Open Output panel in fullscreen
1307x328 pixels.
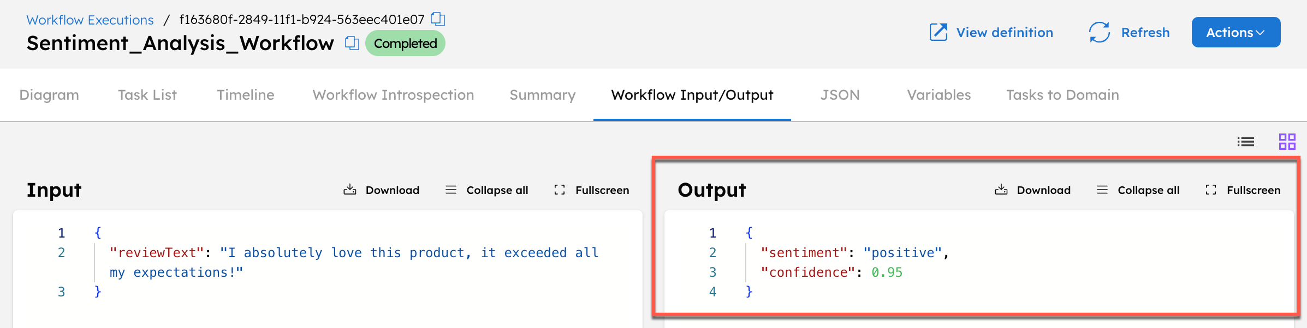(1243, 190)
